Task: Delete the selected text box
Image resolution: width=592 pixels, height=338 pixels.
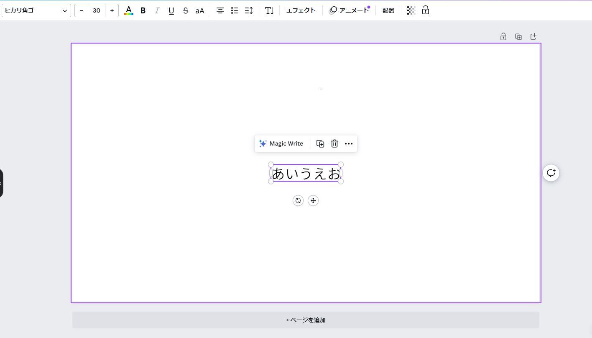Action: coord(334,143)
